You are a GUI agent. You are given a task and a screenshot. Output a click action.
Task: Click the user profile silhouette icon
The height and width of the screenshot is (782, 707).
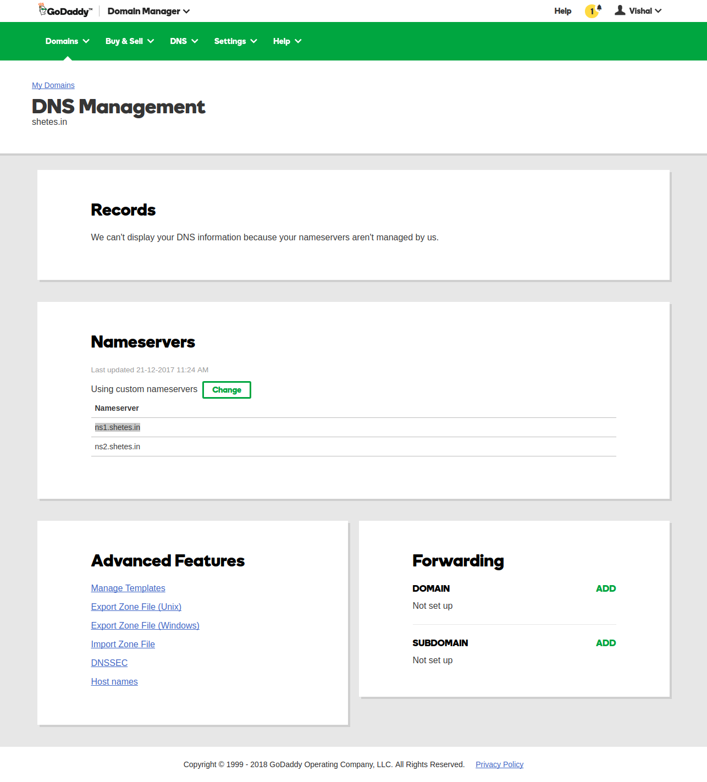620,10
